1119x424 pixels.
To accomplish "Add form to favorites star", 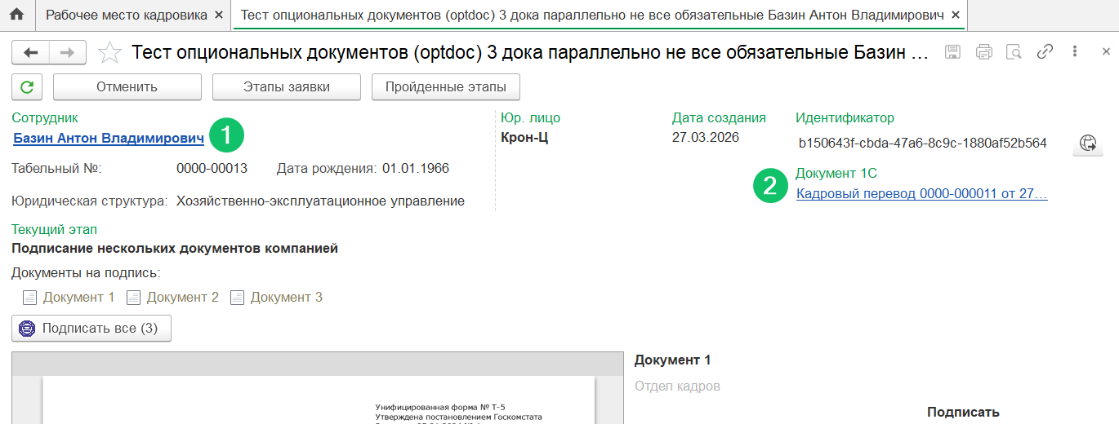I will pyautogui.click(x=109, y=53).
